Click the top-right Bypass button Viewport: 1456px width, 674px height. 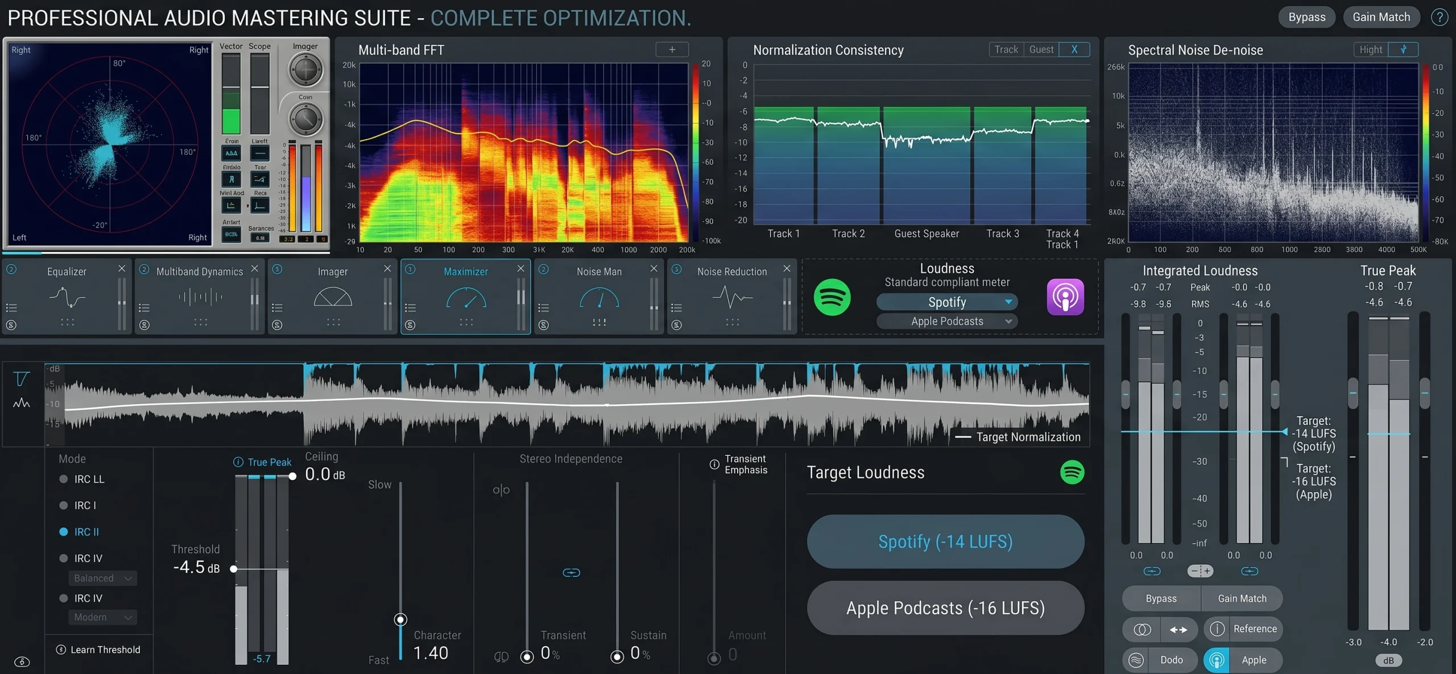pos(1307,17)
